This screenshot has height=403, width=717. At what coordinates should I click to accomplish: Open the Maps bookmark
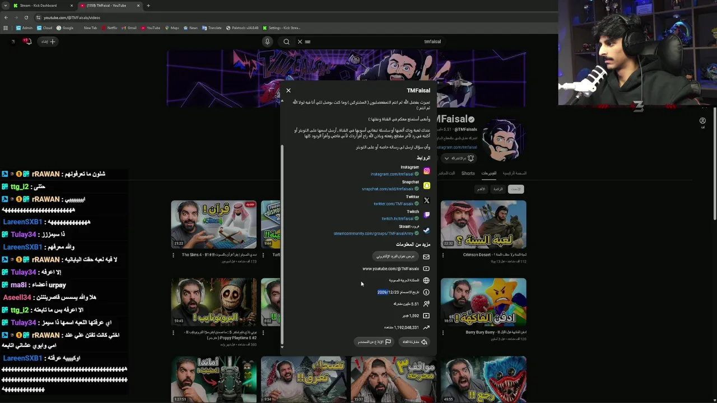pyautogui.click(x=172, y=27)
